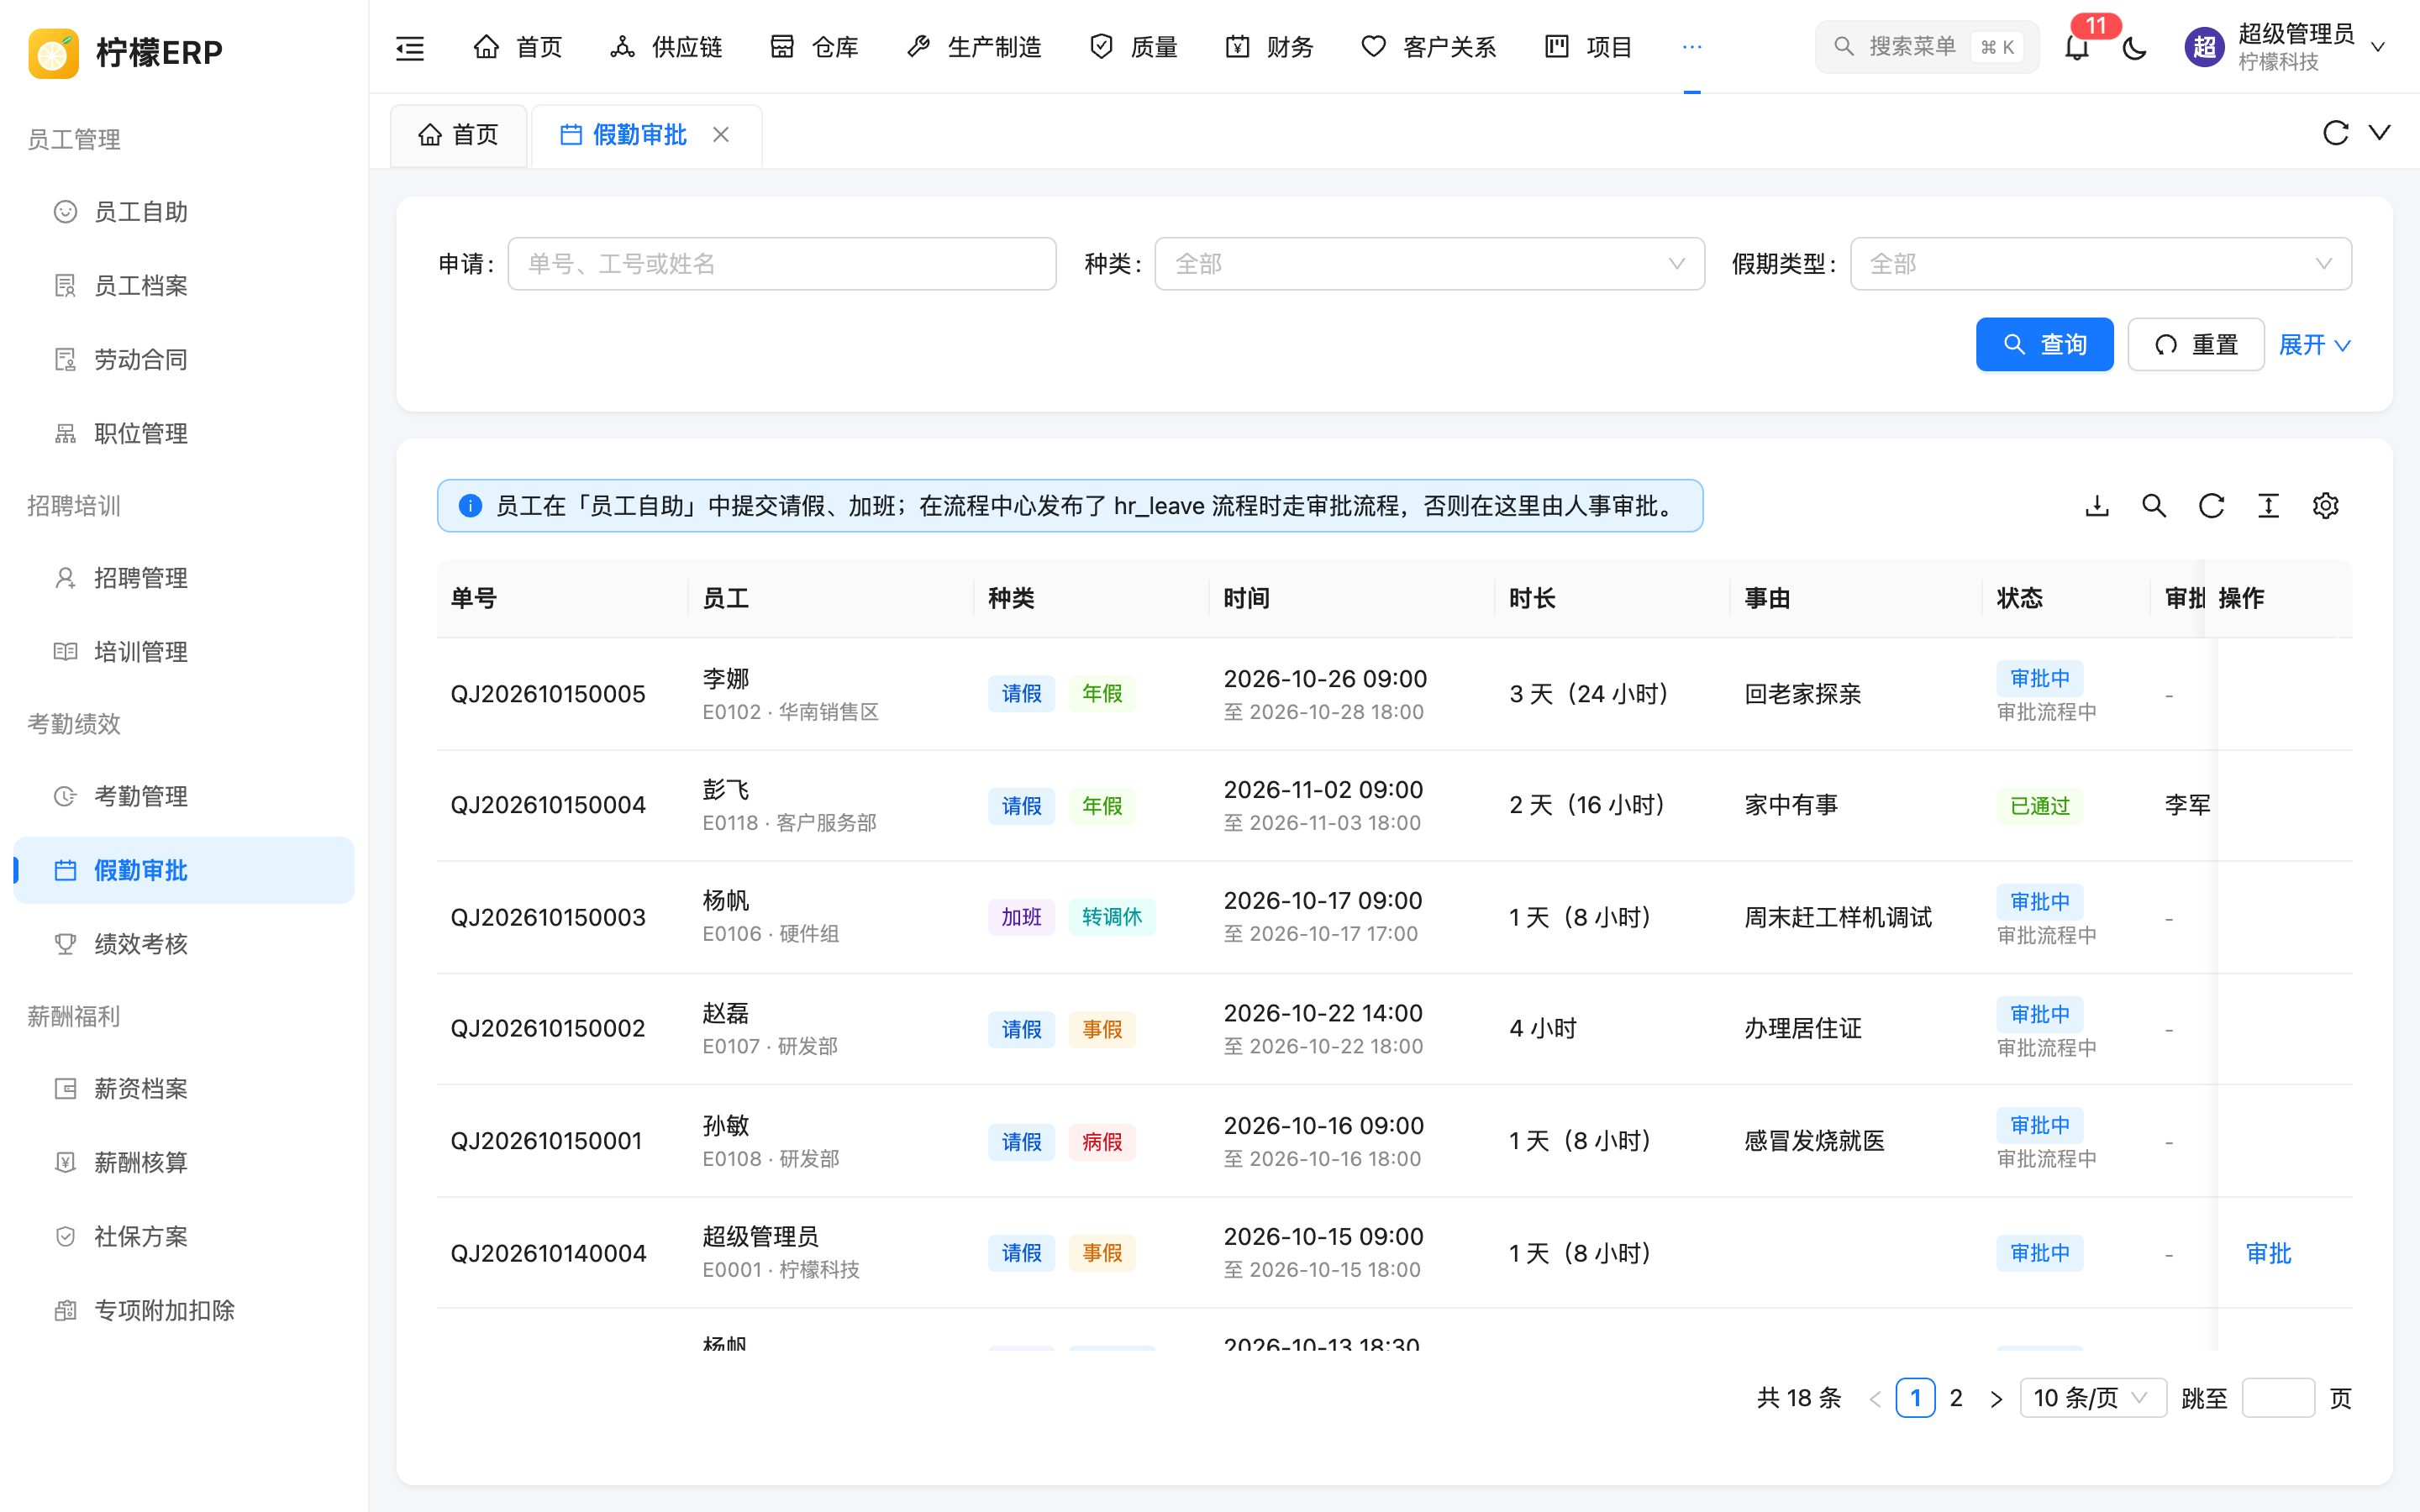Click the table search magnifier icon

(2154, 506)
